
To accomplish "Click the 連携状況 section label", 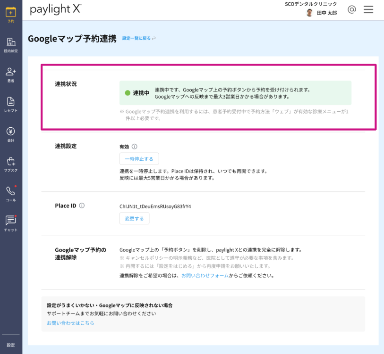I will tap(66, 84).
